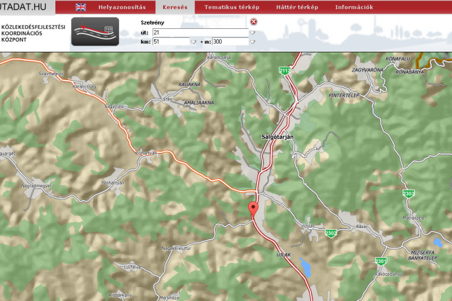Click the road section search icon
Image resolution: width=452 pixels, height=301 pixels.
click(x=94, y=32)
